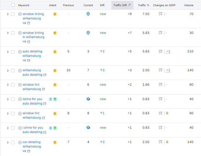Viewport: 201px width, 156px height.
Task: Select checkbox for 'car detailing williamsburg va'
Action: pos(13,142)
